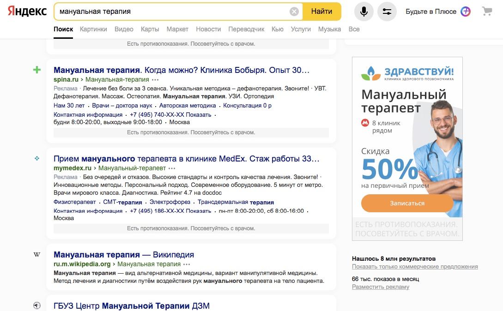Open the Консультация 0 р sitelink
The height and width of the screenshot is (311, 503).
click(247, 106)
